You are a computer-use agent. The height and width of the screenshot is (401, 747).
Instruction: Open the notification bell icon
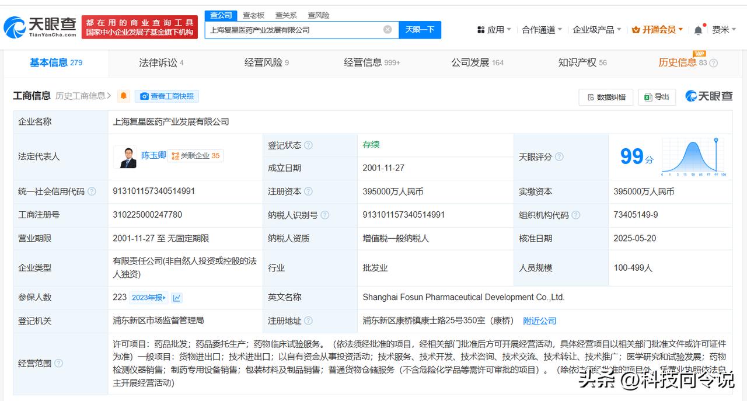point(698,30)
